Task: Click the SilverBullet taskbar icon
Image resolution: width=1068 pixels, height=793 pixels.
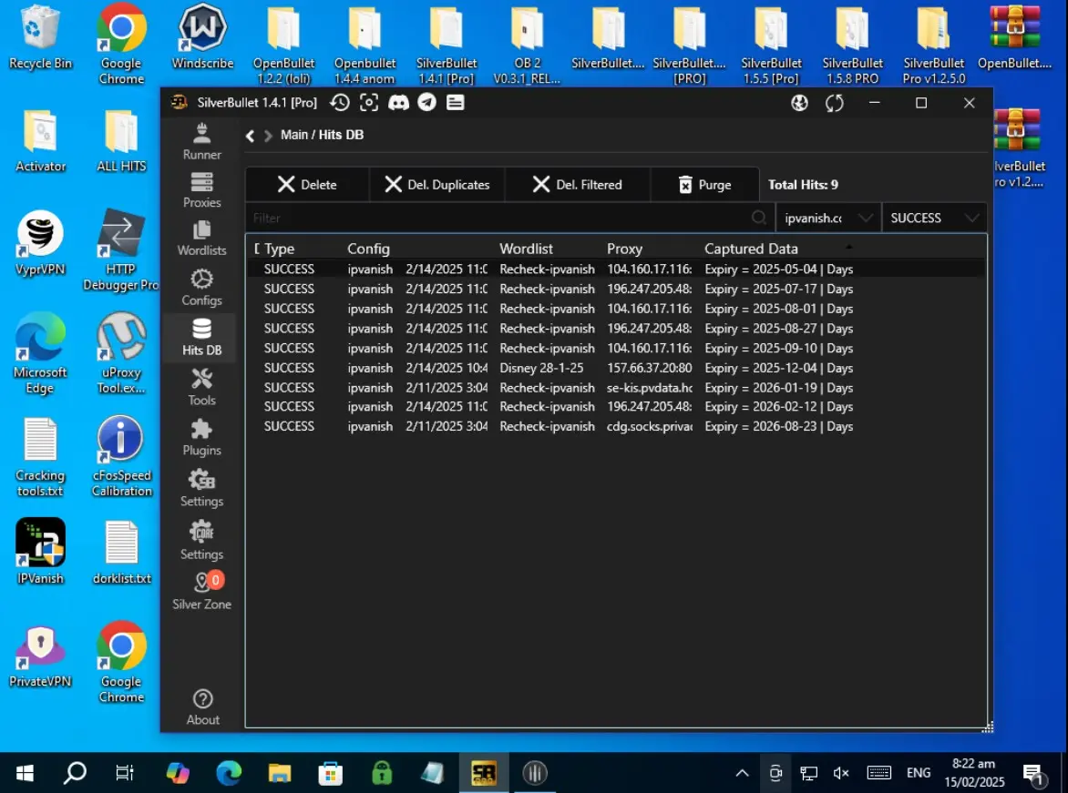Action: (x=484, y=773)
